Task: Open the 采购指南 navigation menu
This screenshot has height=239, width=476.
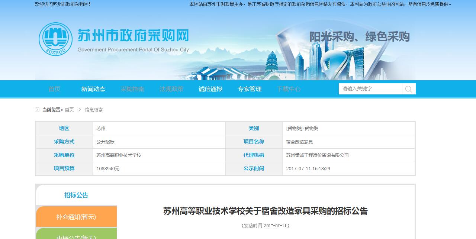Action: click(x=132, y=89)
